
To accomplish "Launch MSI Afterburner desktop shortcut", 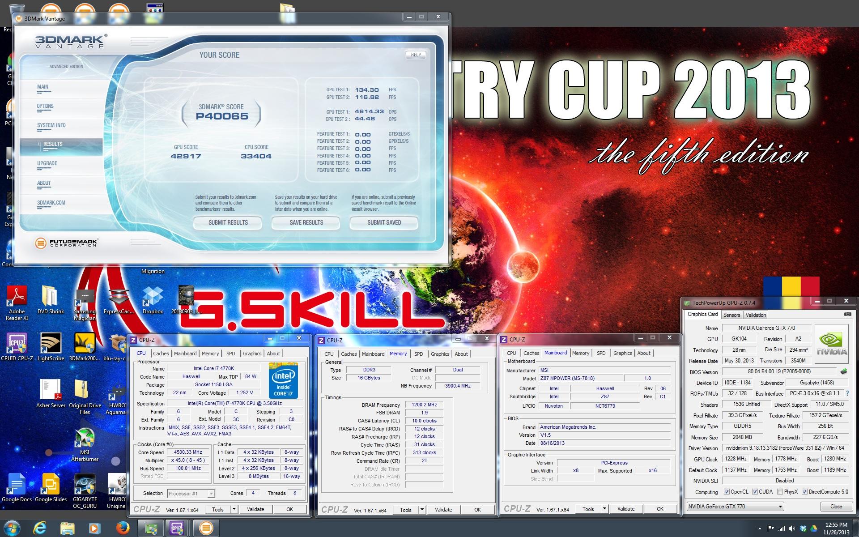I will pyautogui.click(x=85, y=445).
